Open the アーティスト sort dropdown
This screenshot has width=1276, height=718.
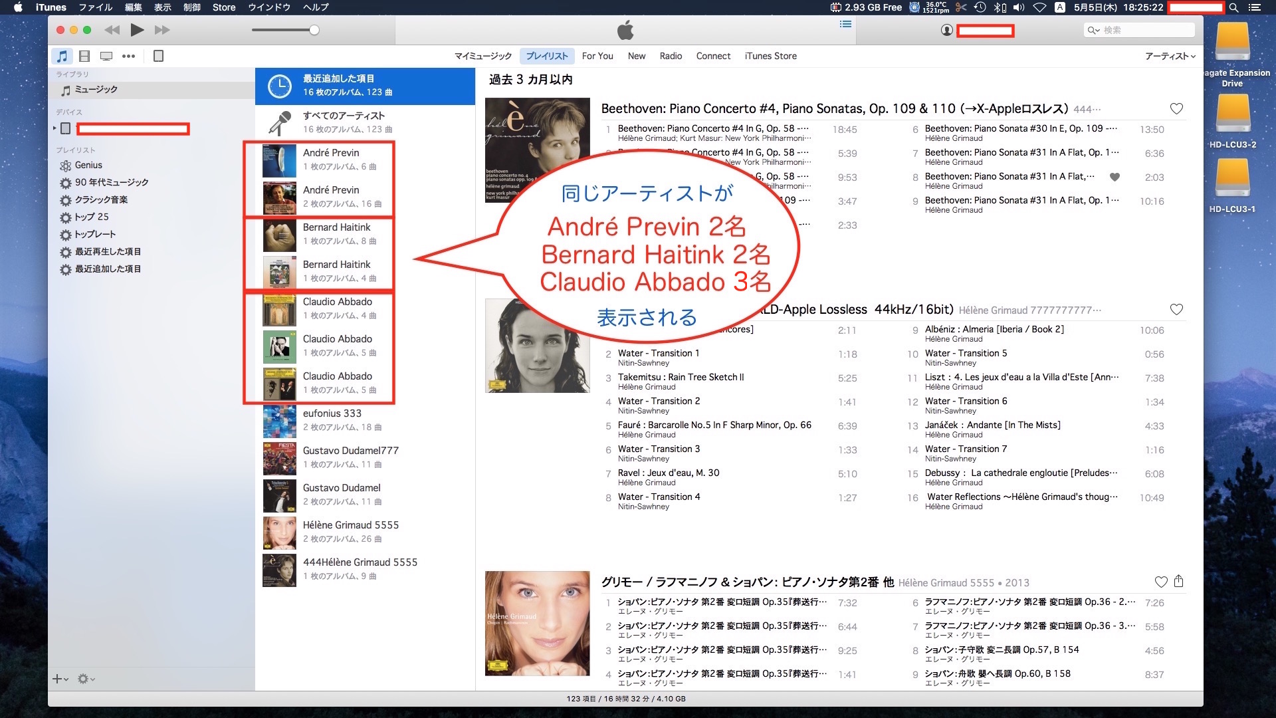(x=1170, y=56)
